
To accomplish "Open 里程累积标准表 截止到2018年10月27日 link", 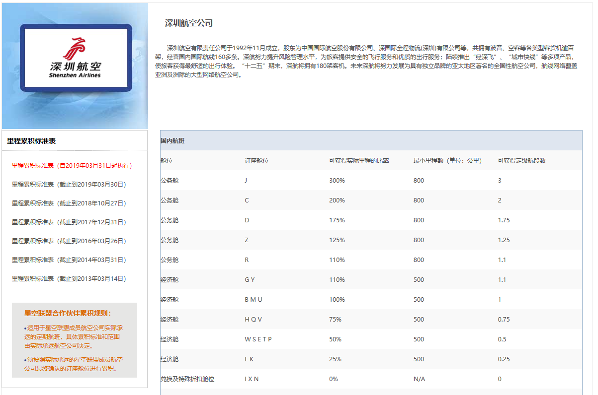I will tap(69, 203).
